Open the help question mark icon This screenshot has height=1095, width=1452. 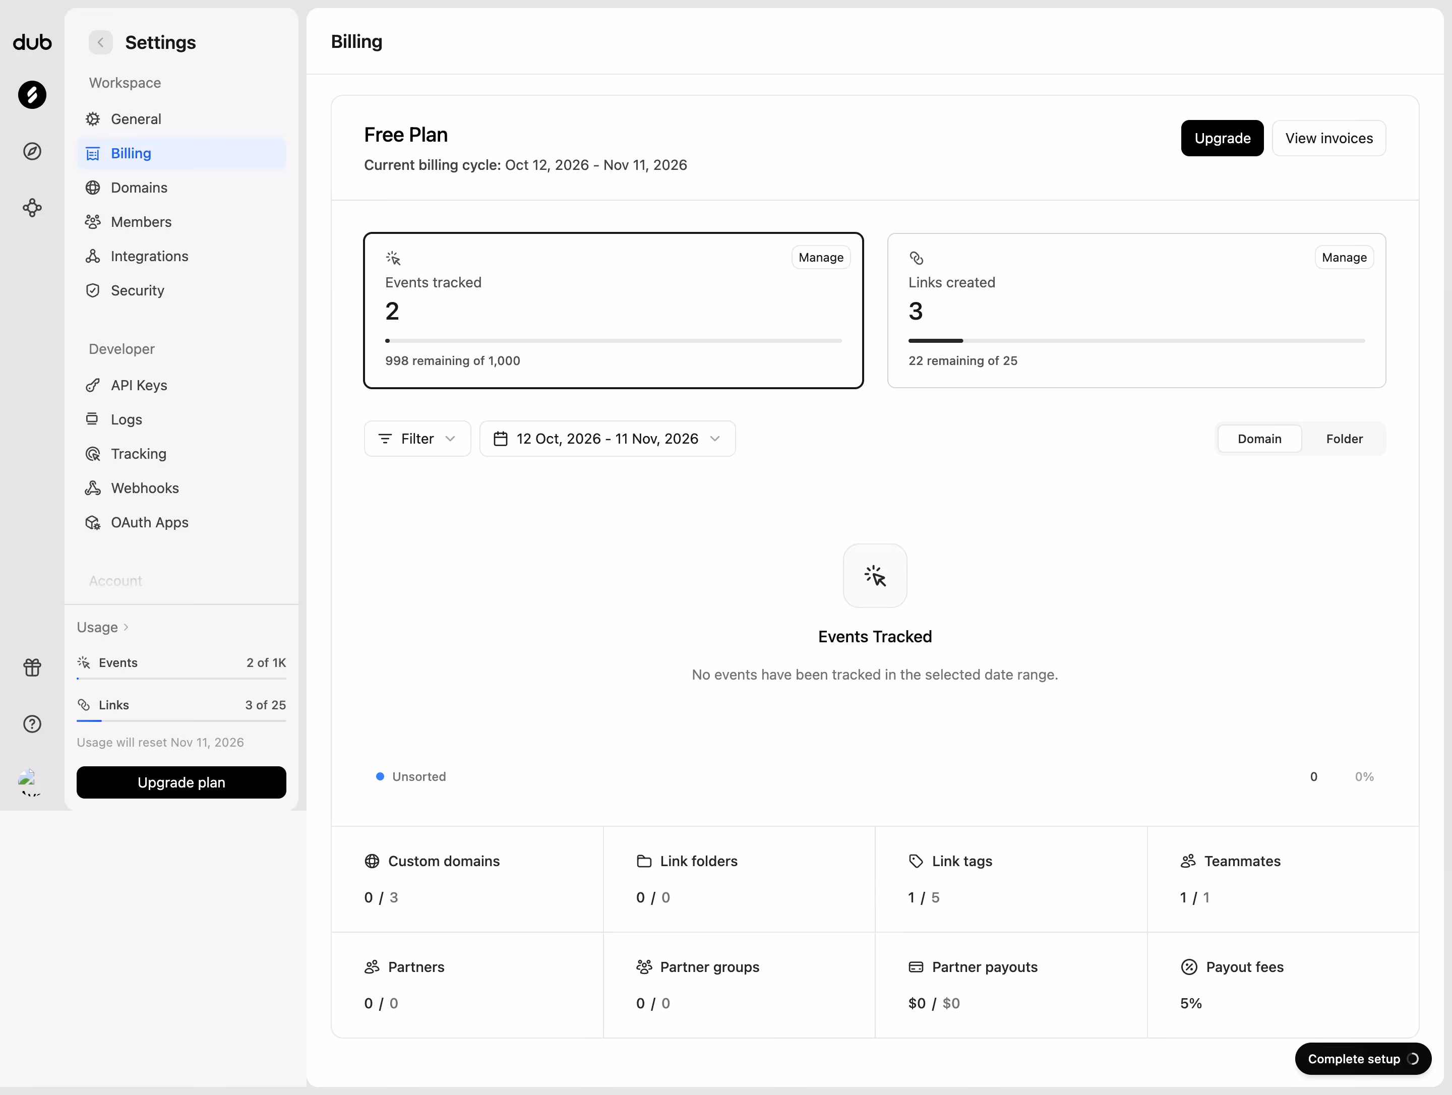[x=32, y=723]
